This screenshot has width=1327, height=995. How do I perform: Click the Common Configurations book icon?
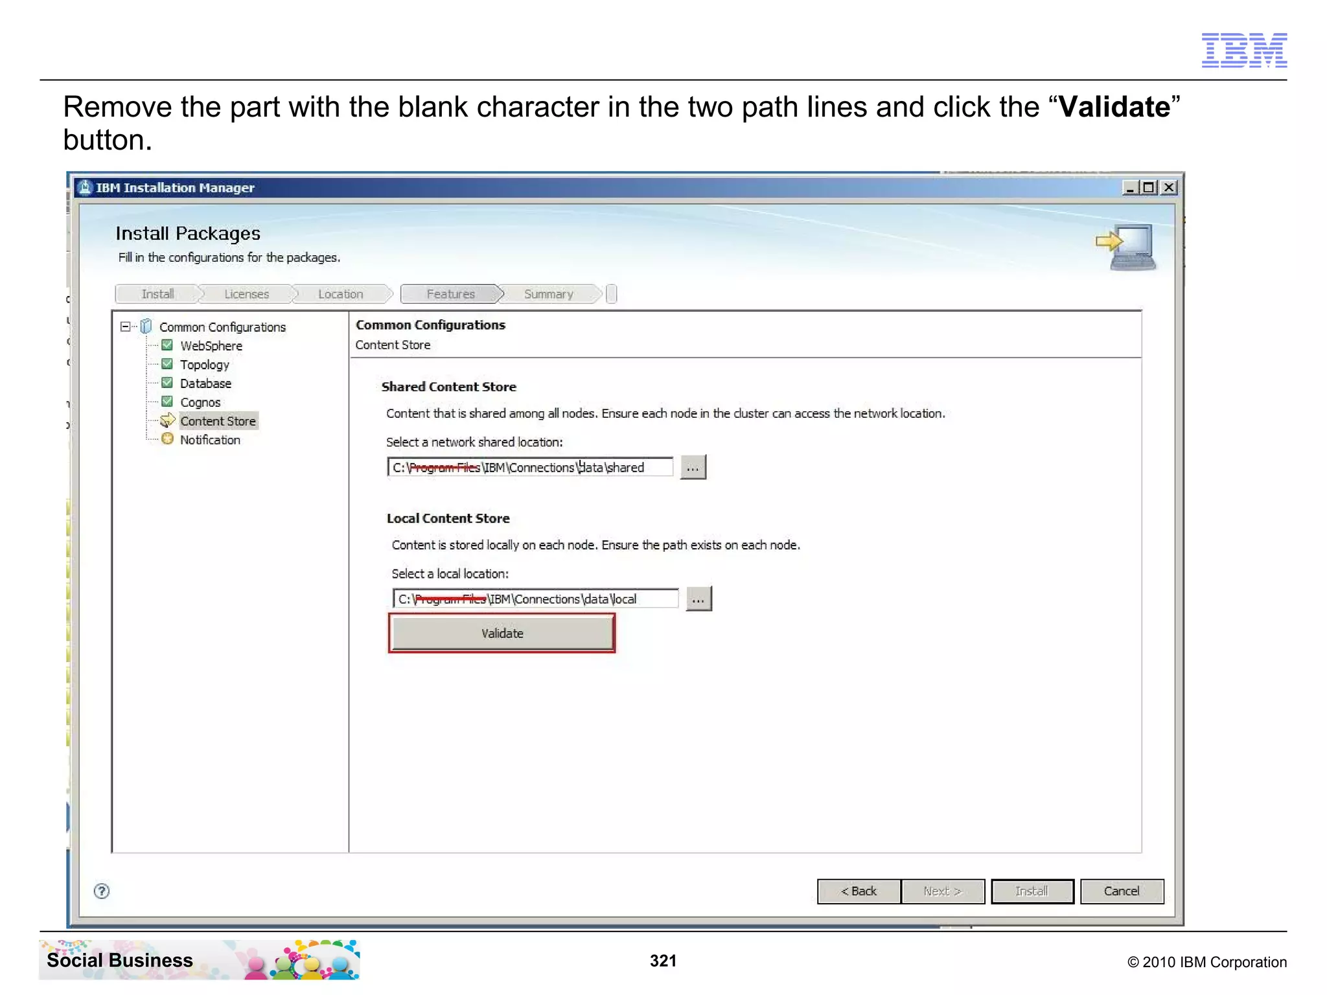[x=146, y=326]
